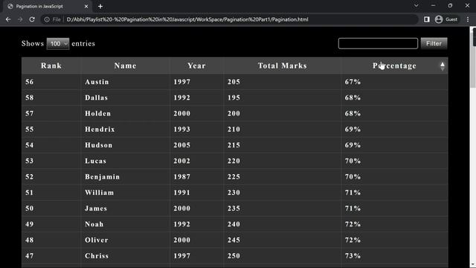Reload the Pagination page
This screenshot has width=476, height=268.
coord(32,19)
